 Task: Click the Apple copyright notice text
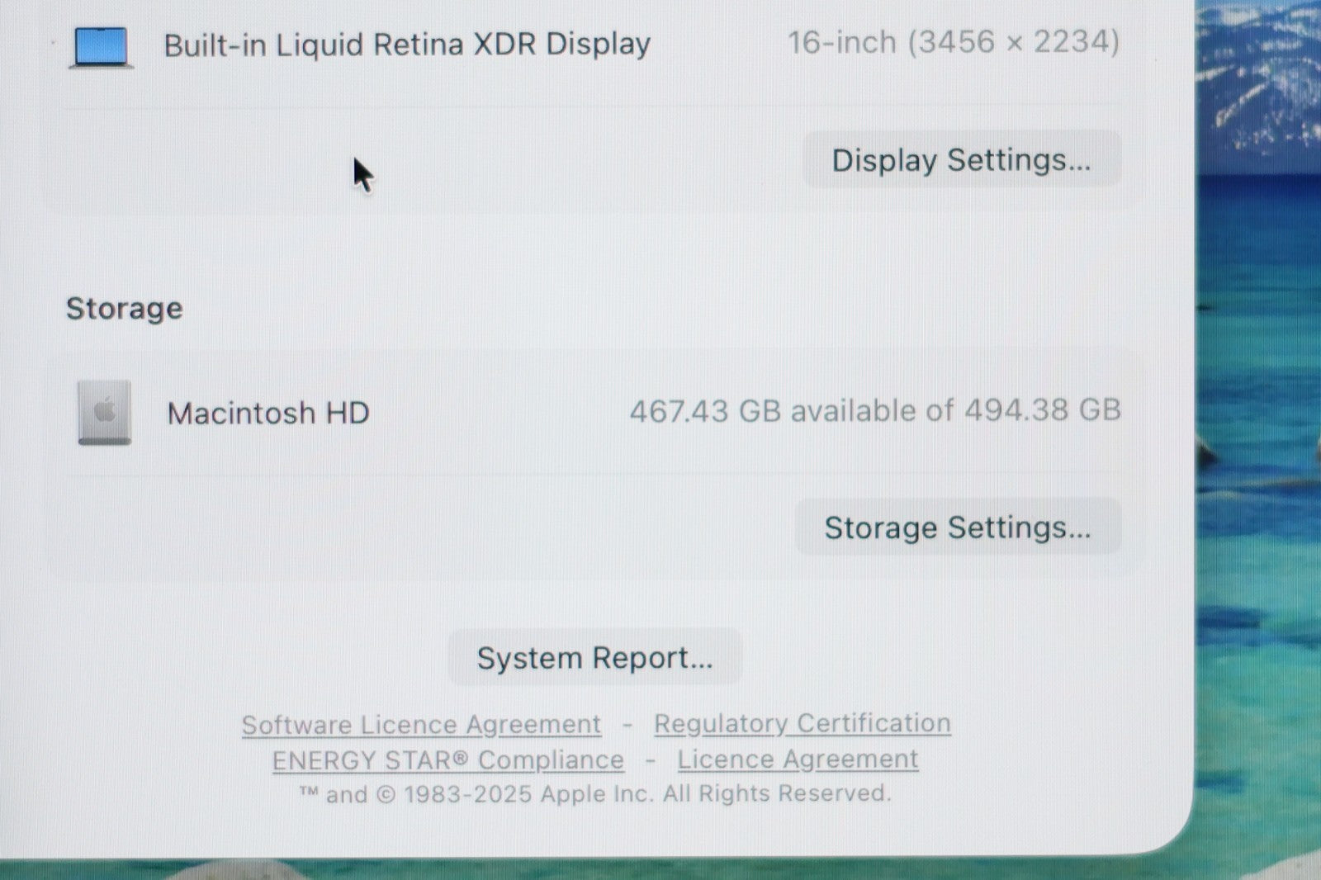pos(594,794)
